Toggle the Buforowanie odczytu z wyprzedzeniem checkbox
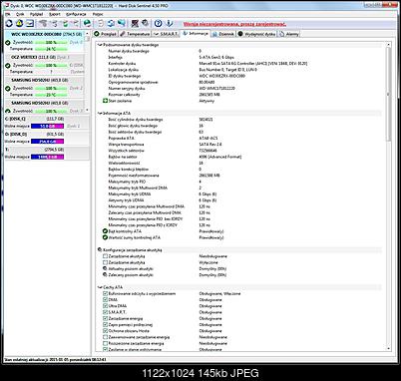Viewport: 401px width, 381px height. (105, 293)
